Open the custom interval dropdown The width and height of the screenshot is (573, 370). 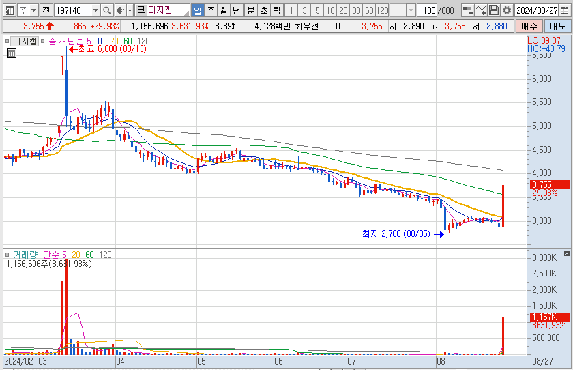(x=411, y=10)
